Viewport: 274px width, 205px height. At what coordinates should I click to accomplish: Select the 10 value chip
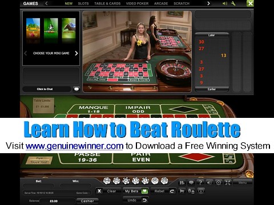tap(155, 181)
